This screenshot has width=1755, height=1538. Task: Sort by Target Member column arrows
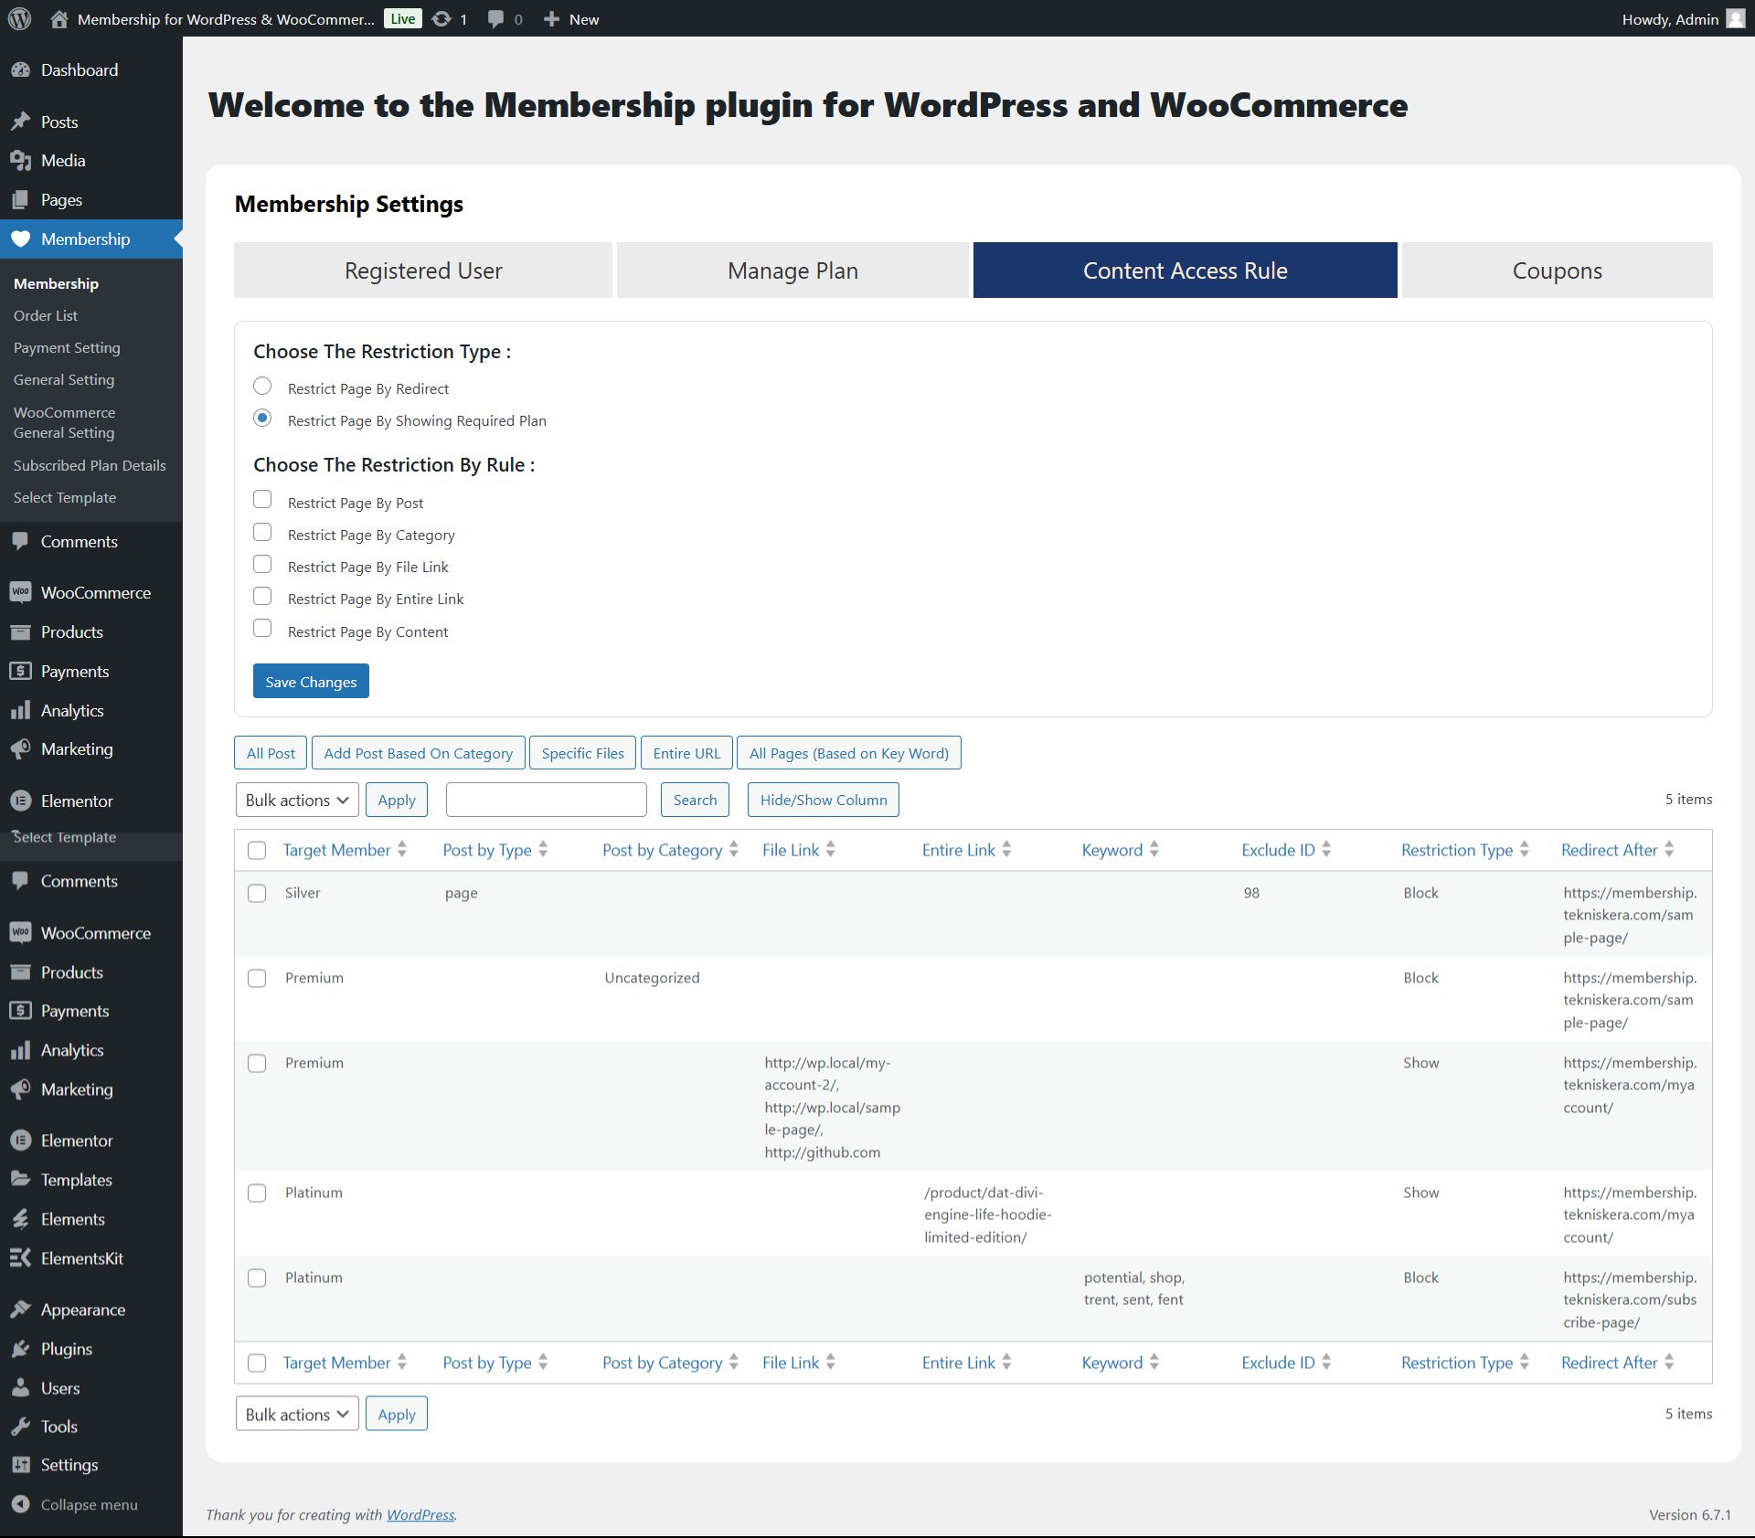click(x=402, y=850)
